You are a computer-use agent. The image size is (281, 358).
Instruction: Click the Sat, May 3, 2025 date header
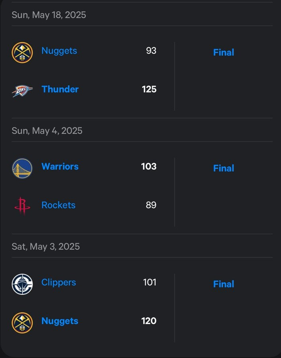46,247
